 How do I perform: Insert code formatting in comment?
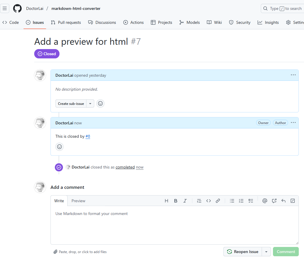click(208, 201)
